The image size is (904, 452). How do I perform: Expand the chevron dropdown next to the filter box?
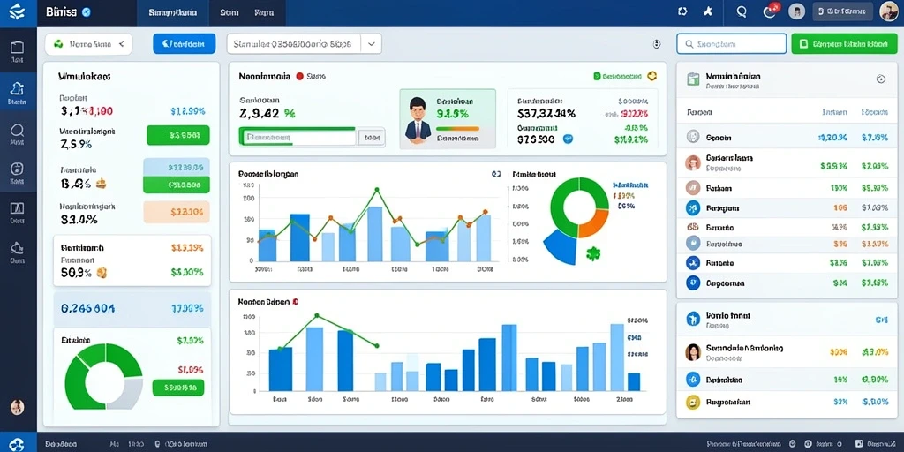click(x=372, y=43)
